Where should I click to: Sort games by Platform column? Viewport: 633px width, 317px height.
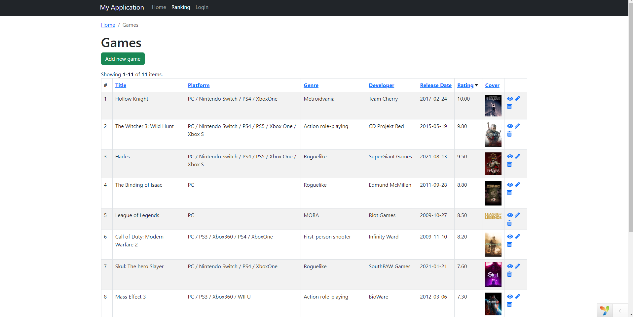(x=199, y=85)
